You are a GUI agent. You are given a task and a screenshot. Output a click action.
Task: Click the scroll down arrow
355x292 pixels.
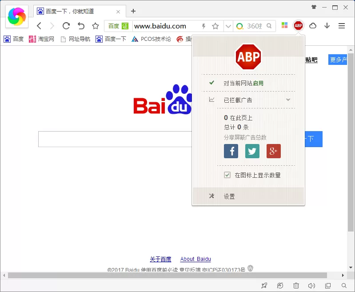(x=351, y=267)
